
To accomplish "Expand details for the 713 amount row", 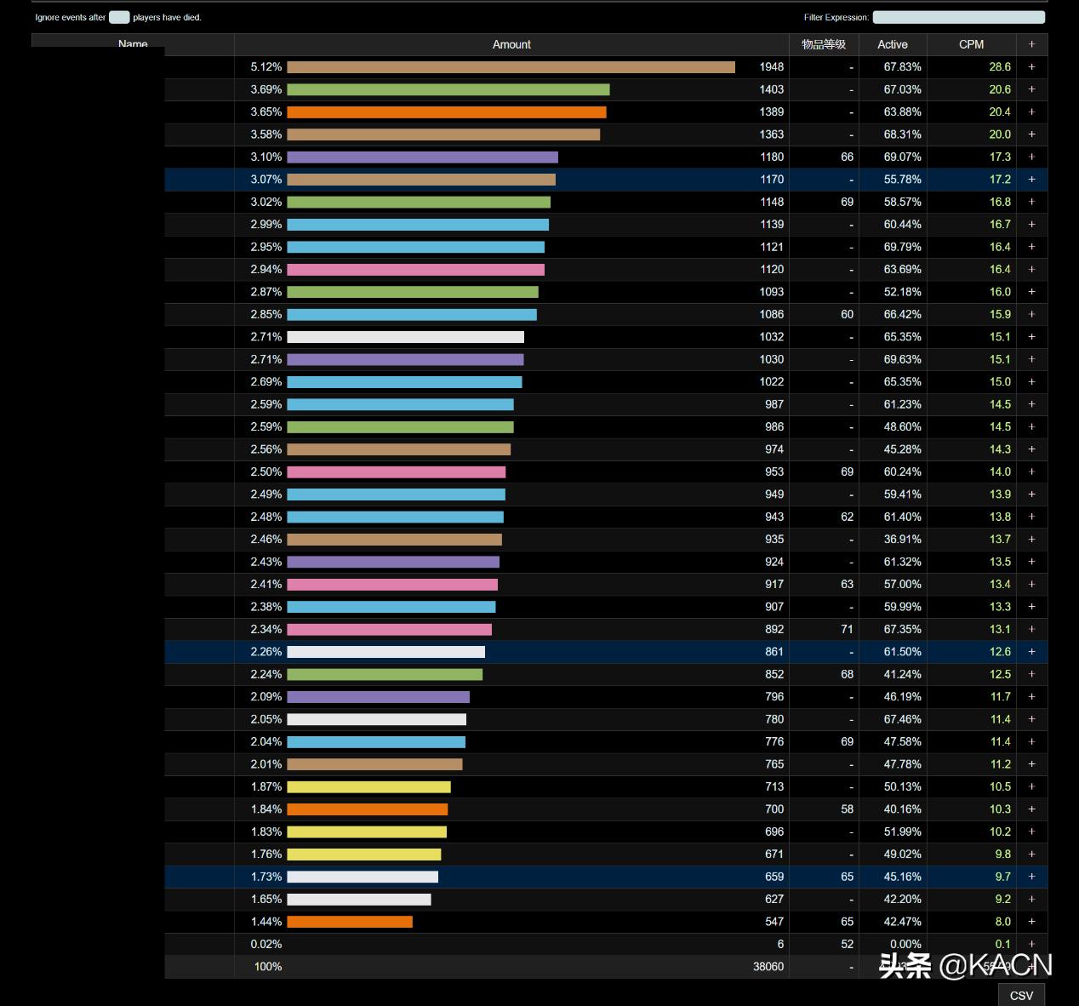I will click(x=1031, y=786).
